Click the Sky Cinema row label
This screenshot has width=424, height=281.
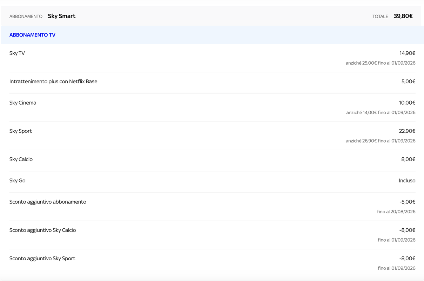click(23, 103)
